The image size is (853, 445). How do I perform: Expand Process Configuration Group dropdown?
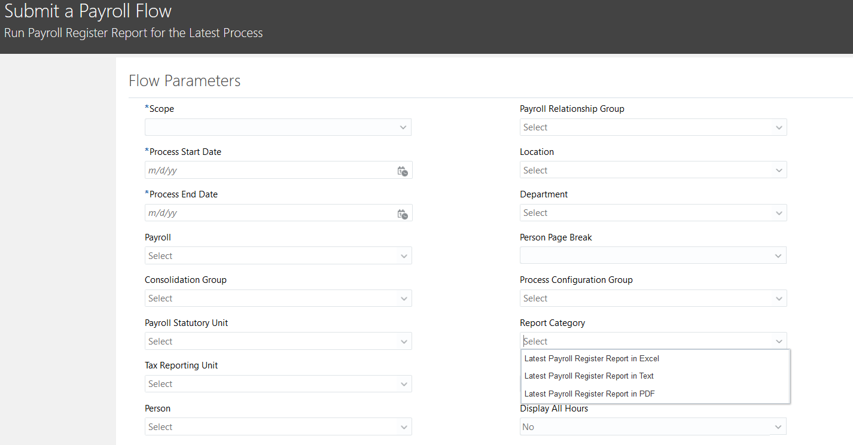click(x=779, y=298)
